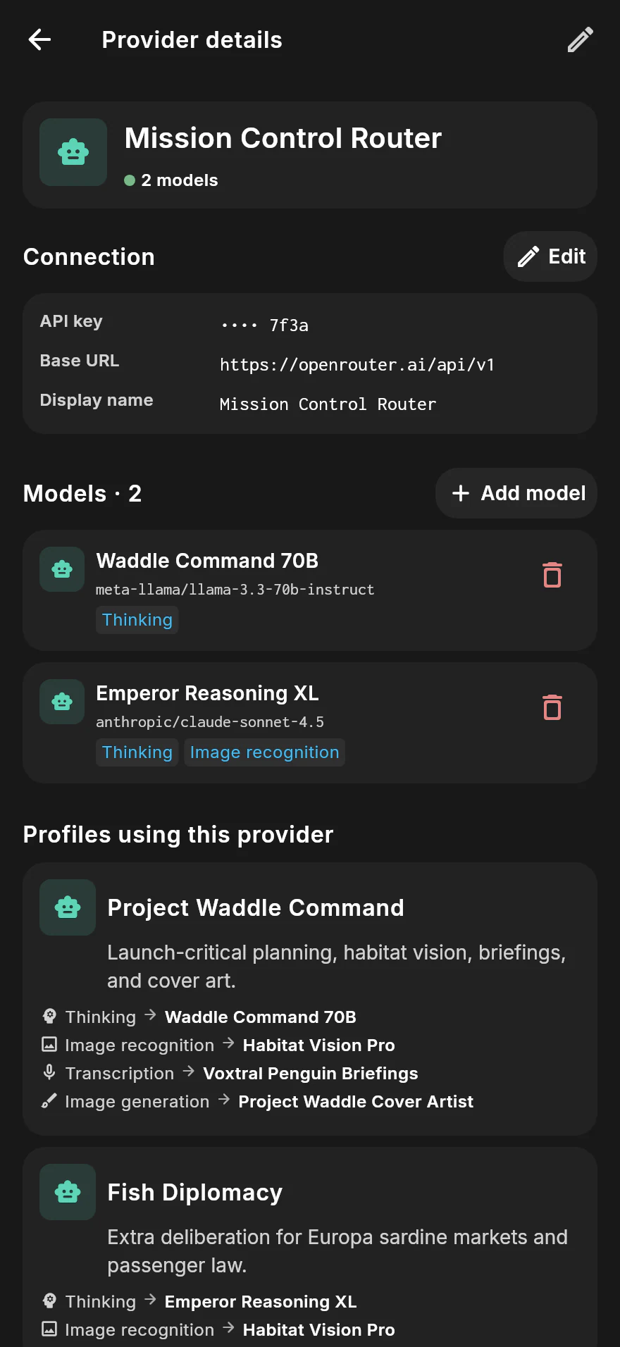Viewport: 620px width, 1347px height.
Task: Tap the Thinking tag on Emperor Reasoning XL
Action: click(137, 752)
